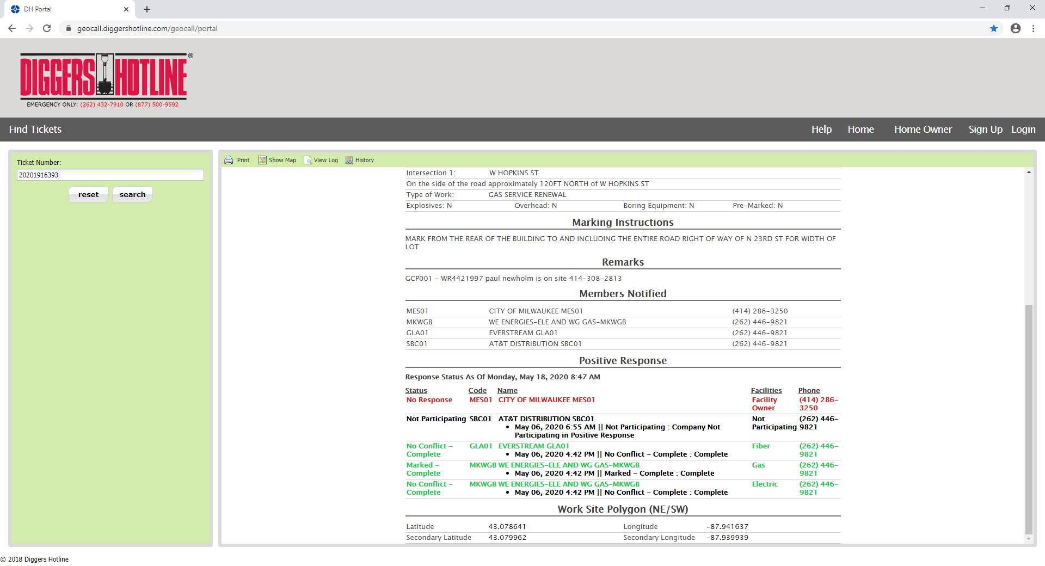Go to the Home page
The height and width of the screenshot is (566, 1045).
click(x=860, y=130)
